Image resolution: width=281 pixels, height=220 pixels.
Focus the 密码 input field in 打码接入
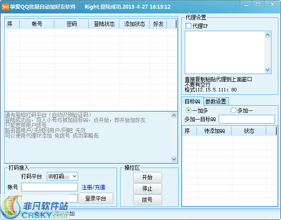click(49, 198)
